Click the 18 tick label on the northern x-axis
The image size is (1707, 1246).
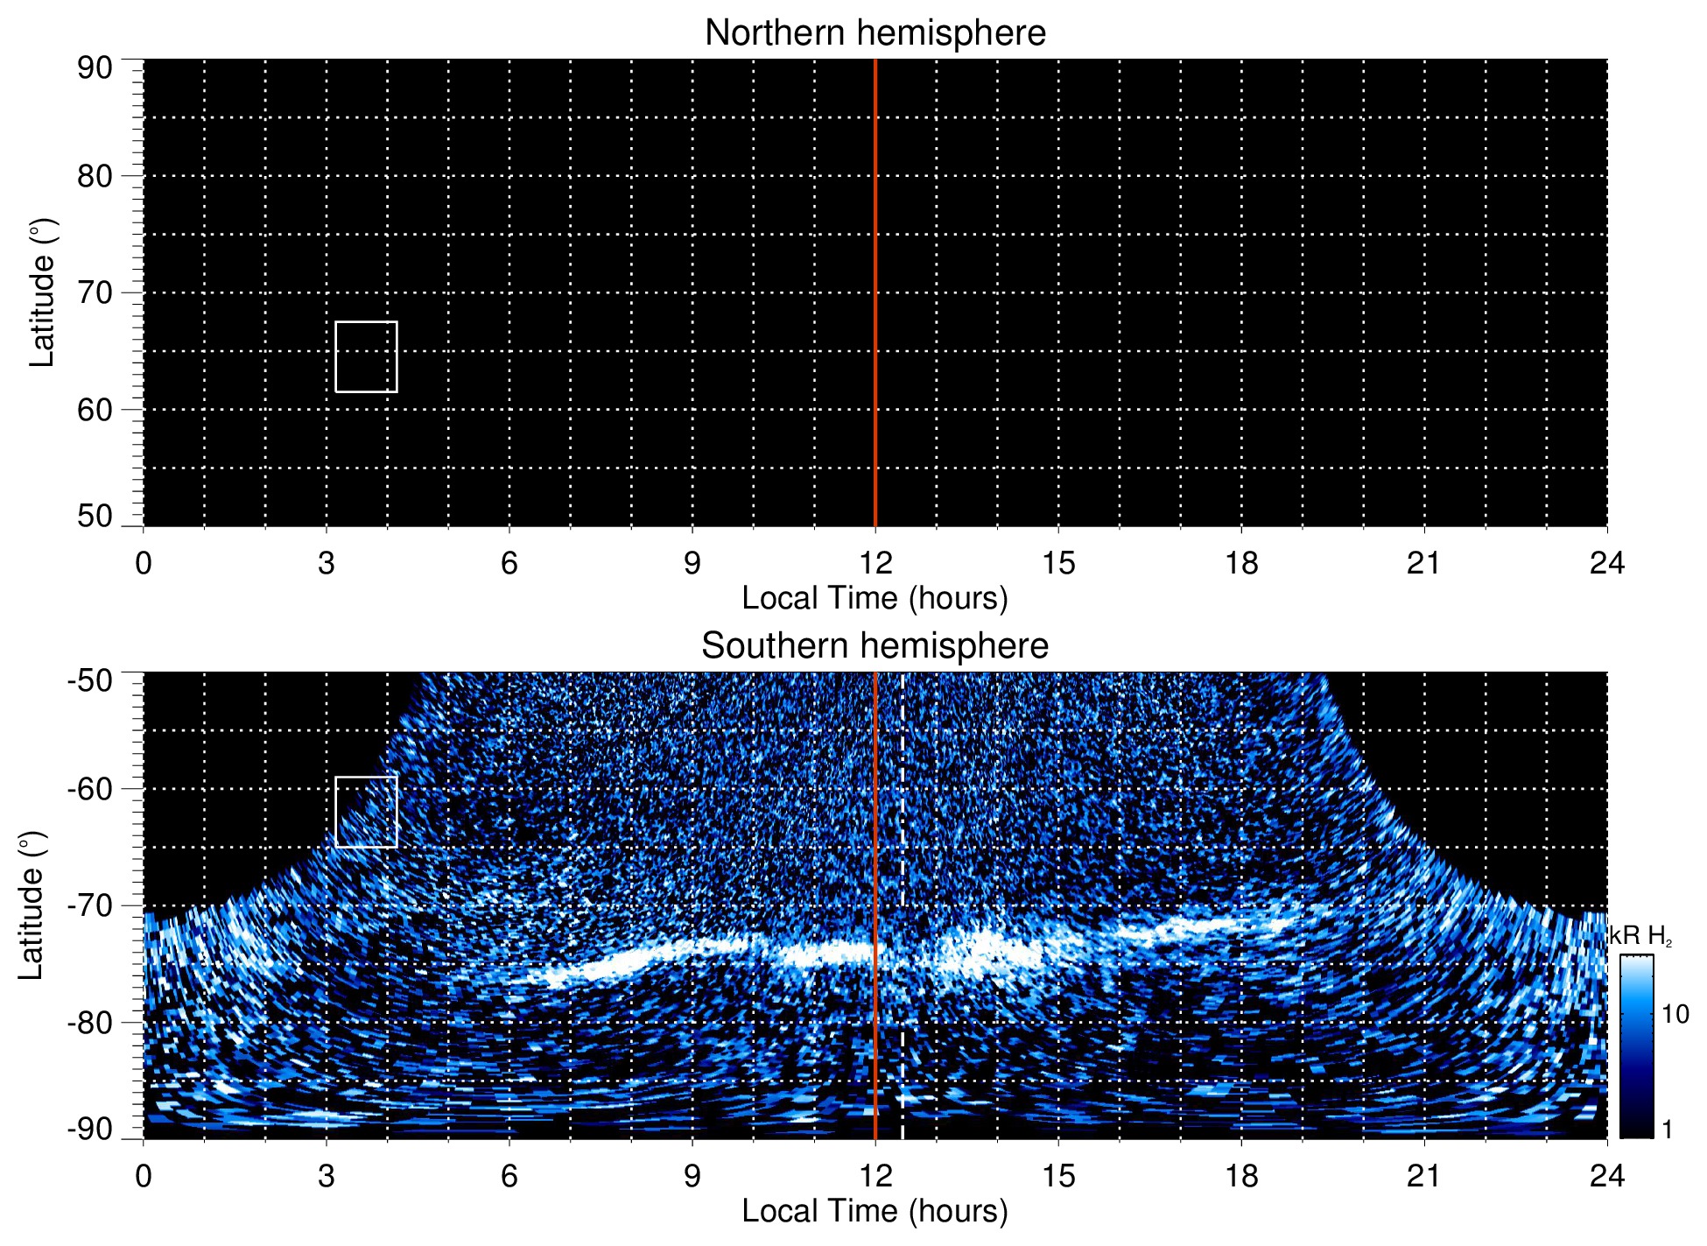pos(1240,563)
